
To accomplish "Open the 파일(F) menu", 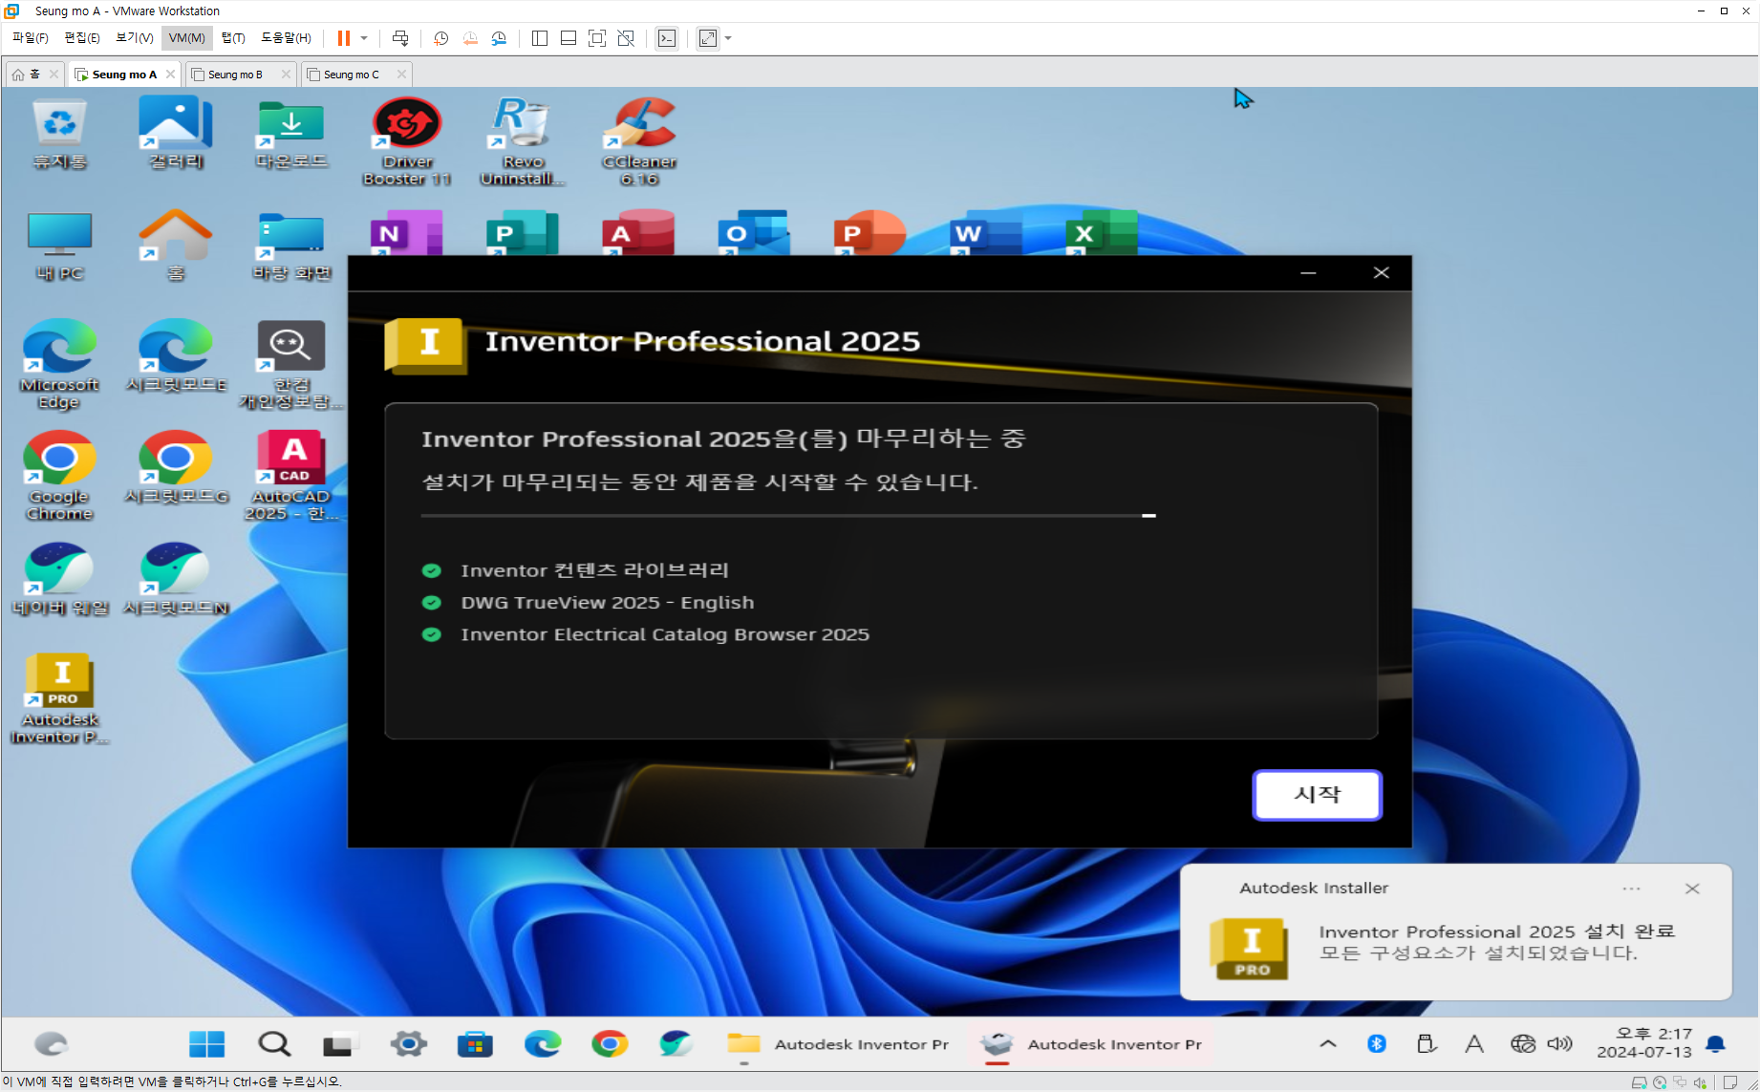I will point(30,38).
